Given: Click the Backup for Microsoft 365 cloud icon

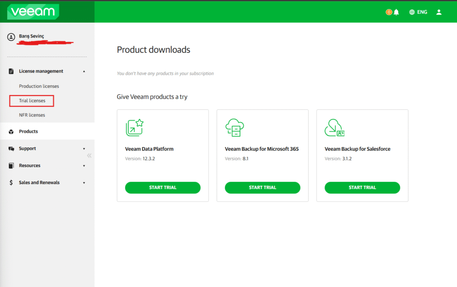Looking at the screenshot, I should pyautogui.click(x=235, y=127).
